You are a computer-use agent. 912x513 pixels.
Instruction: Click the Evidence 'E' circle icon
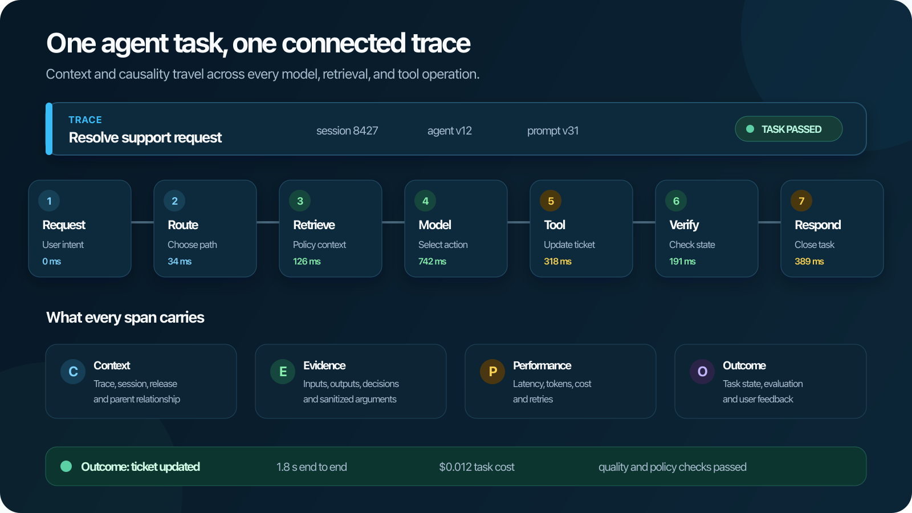283,372
